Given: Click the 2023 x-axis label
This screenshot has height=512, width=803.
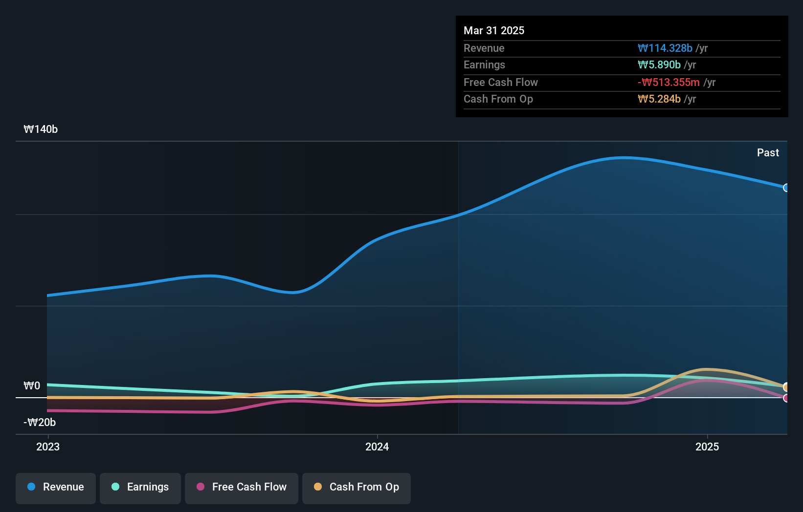Looking at the screenshot, I should 48,447.
